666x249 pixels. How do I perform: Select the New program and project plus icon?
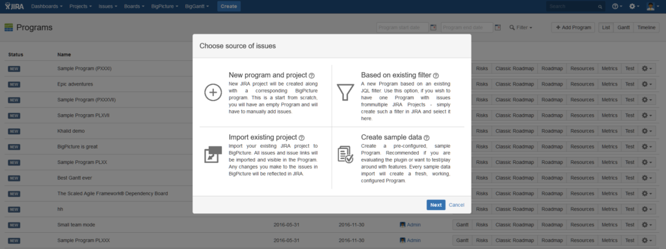pyautogui.click(x=213, y=92)
